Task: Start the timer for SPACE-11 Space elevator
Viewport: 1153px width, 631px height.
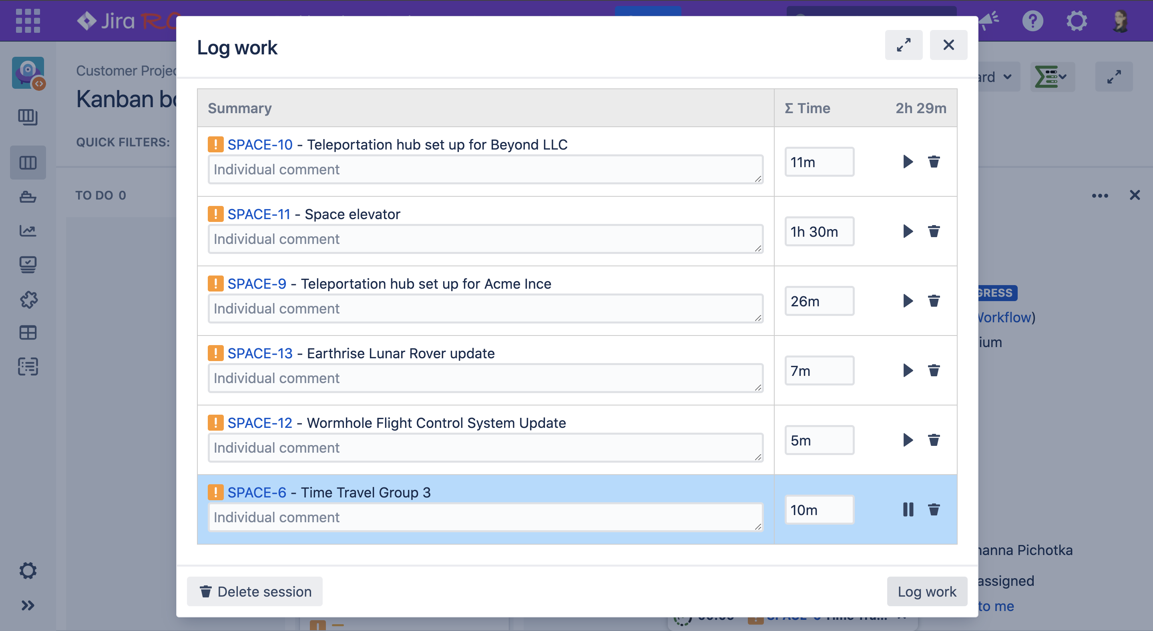Action: pos(908,231)
